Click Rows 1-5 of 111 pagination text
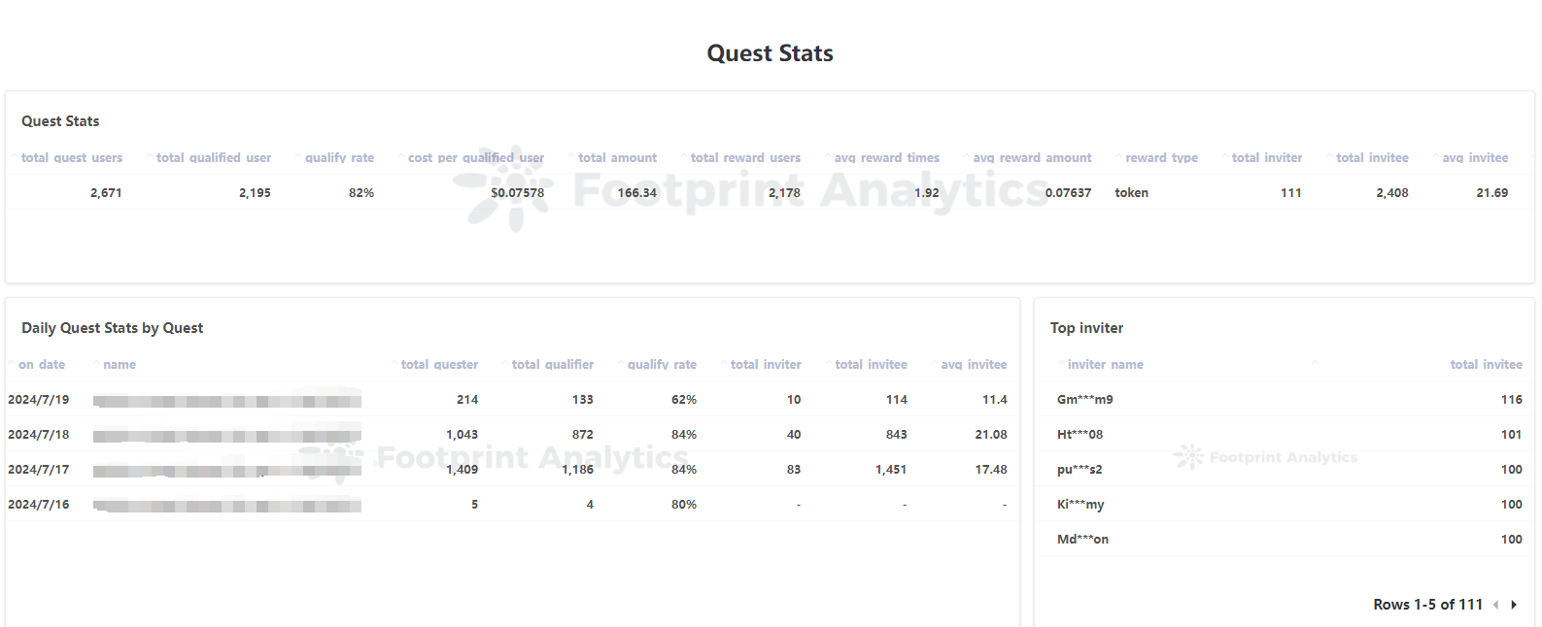This screenshot has width=1542, height=627. pyautogui.click(x=1427, y=604)
